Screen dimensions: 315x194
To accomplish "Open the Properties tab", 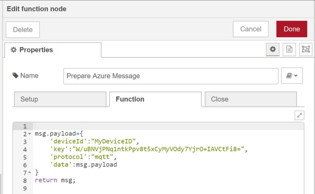I will coord(52,50).
